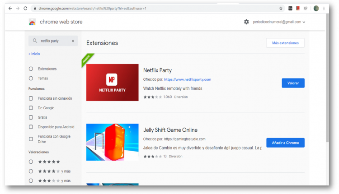Open Chrome's three-dot menu
The image size is (339, 194).
324,9
